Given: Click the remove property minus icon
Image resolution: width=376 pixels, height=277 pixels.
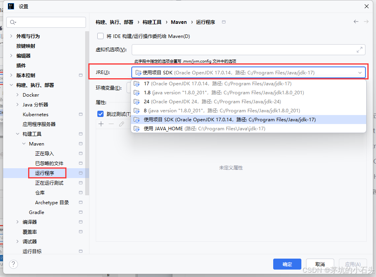Looking at the screenshot, I should (111, 124).
